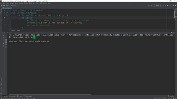
Task: Clear all Run console output trash icon
Action: pyautogui.click(x=6, y=47)
